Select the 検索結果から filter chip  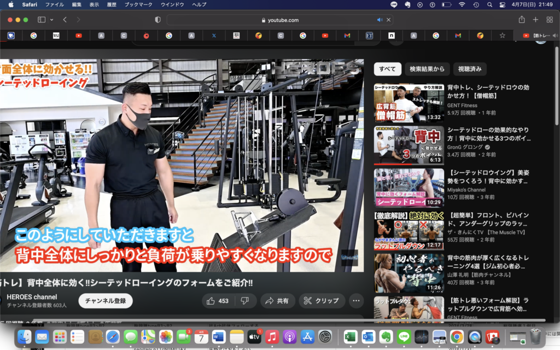(427, 69)
